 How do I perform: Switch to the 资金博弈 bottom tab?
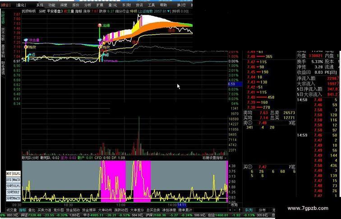pyautogui.click(x=89, y=210)
